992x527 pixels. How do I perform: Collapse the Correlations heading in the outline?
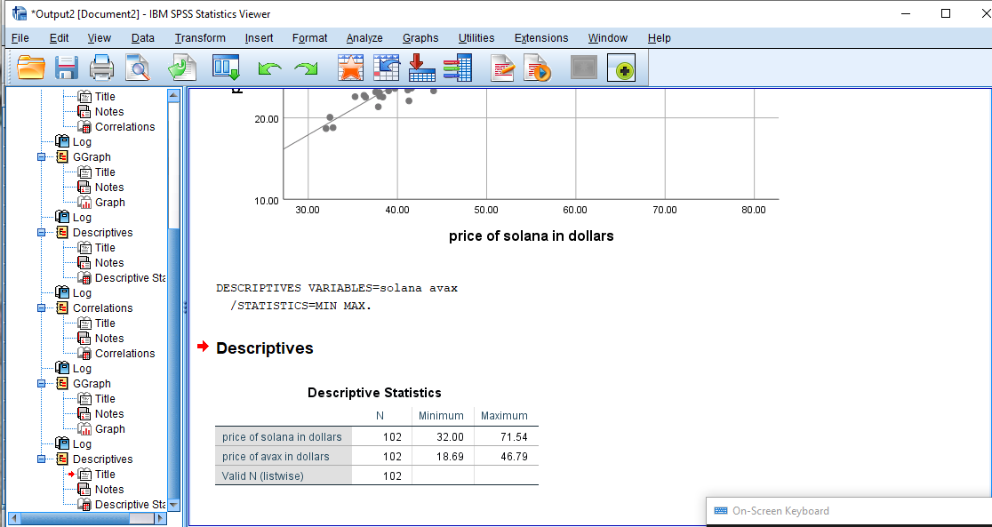click(x=41, y=308)
